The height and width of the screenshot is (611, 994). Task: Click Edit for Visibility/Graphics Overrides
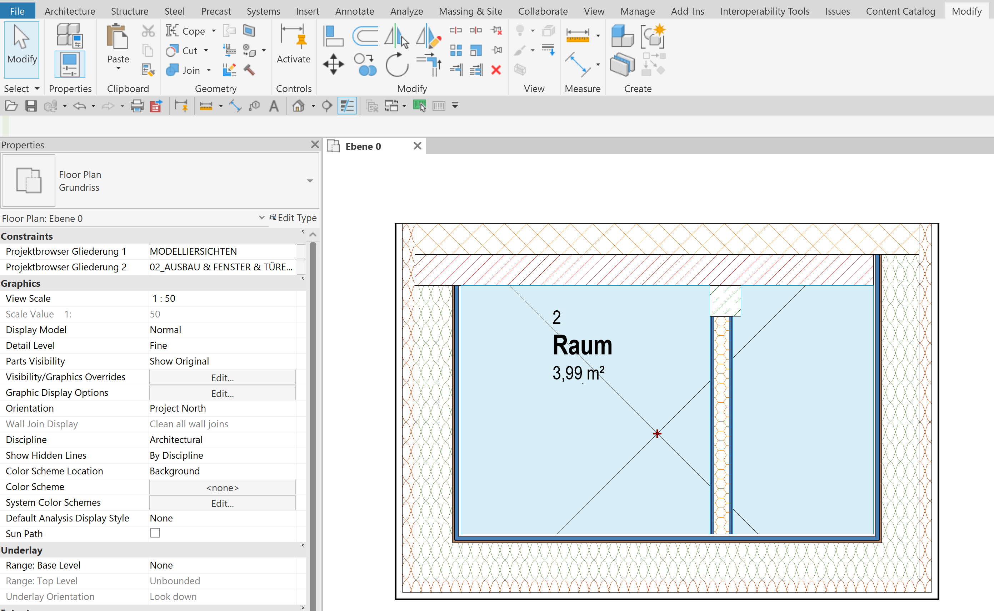pyautogui.click(x=222, y=377)
